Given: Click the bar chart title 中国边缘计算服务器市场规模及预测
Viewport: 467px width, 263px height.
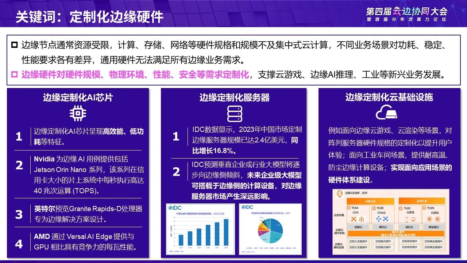Looking at the screenshot, I should point(200,213).
